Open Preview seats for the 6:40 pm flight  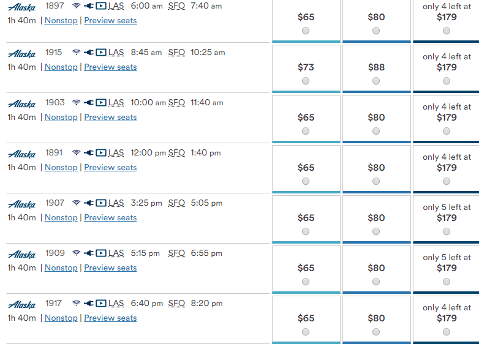110,318
